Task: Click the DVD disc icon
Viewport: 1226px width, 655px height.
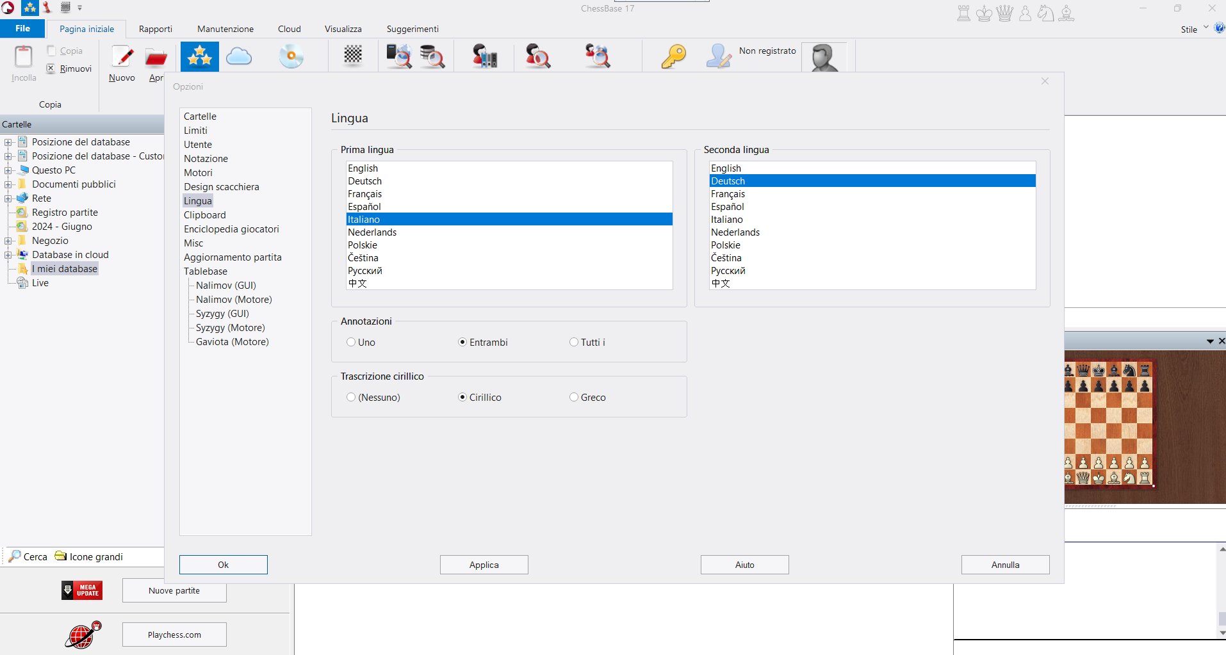Action: point(291,56)
